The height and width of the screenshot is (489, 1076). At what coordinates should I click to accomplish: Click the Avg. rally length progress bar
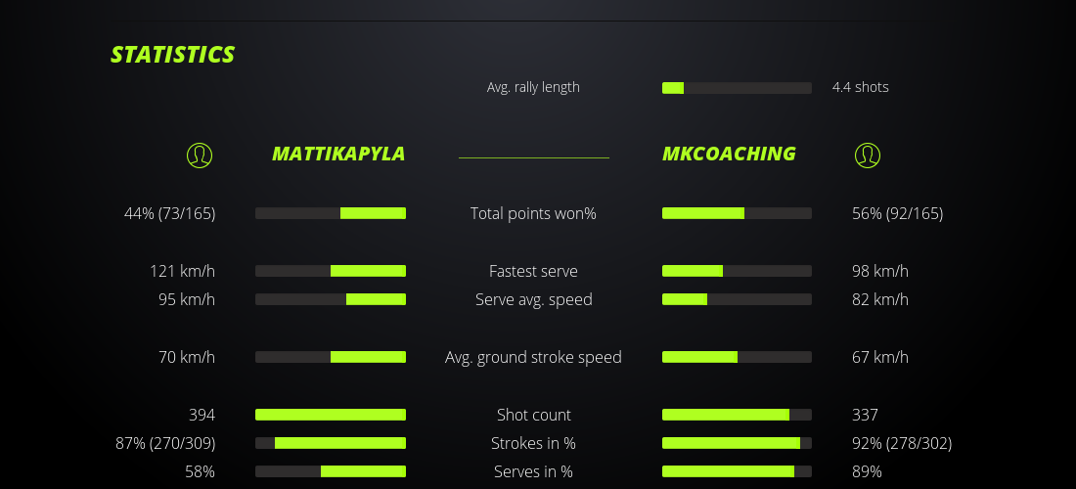[737, 88]
